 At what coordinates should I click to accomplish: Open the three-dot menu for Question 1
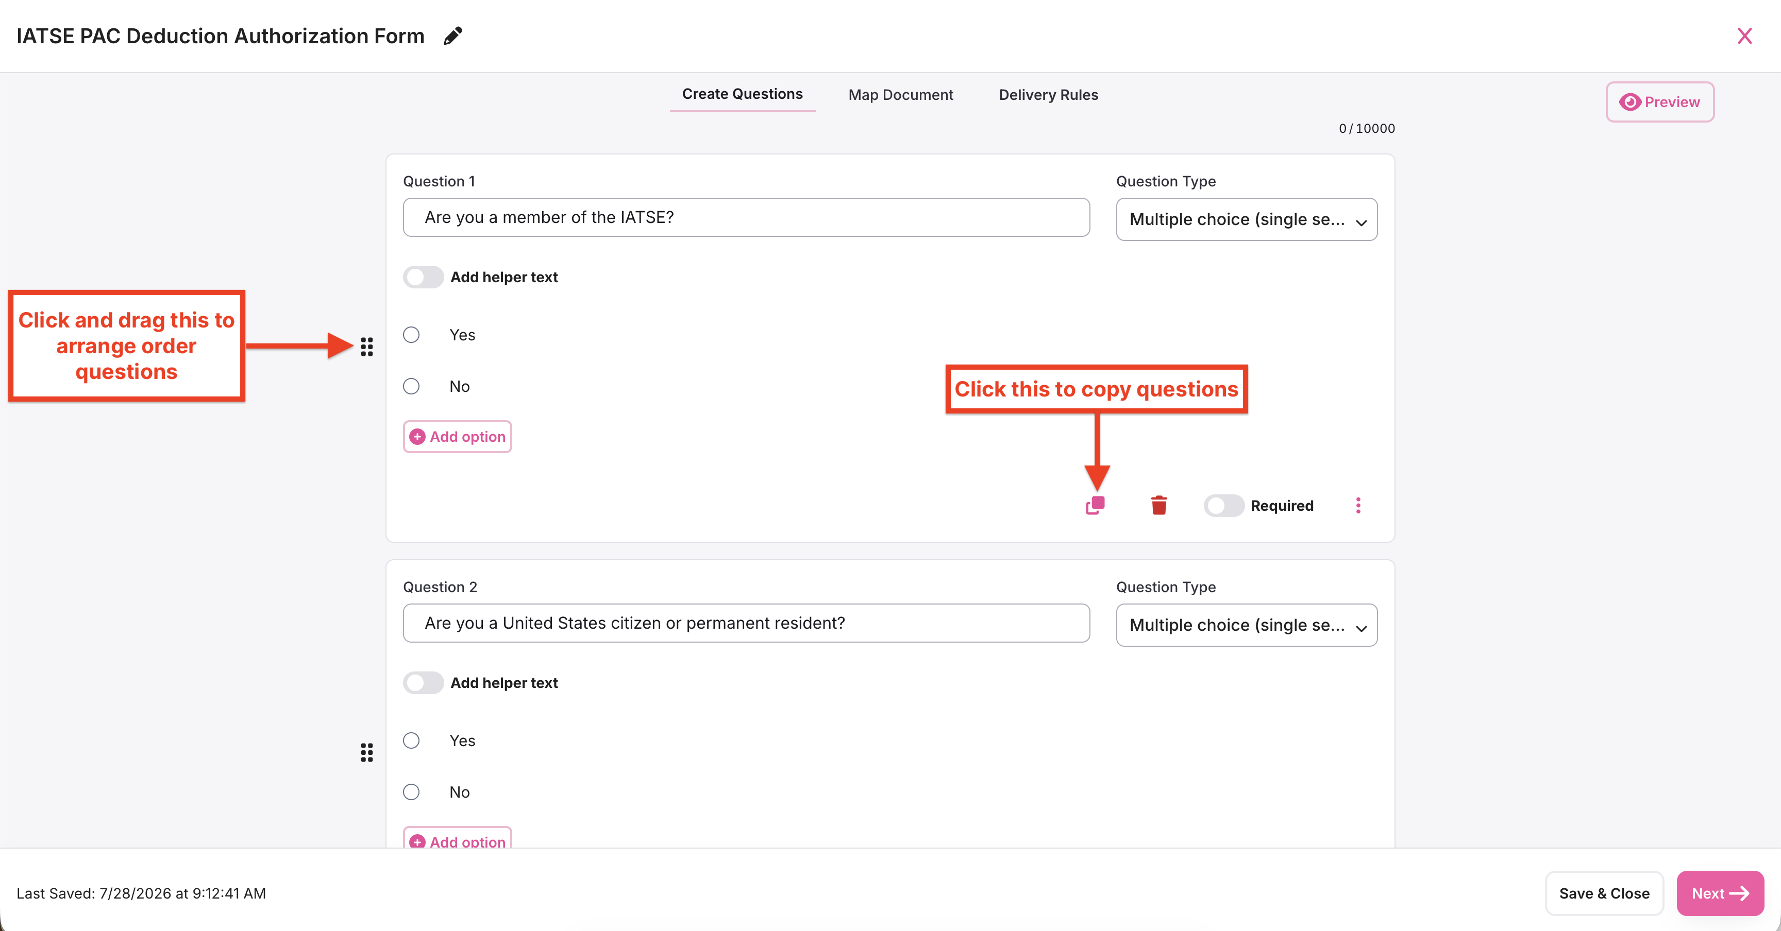point(1358,506)
